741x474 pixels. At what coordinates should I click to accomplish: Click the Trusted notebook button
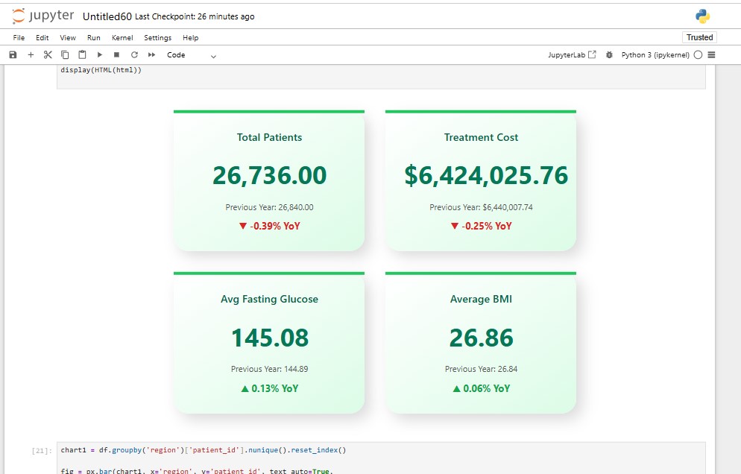(699, 37)
